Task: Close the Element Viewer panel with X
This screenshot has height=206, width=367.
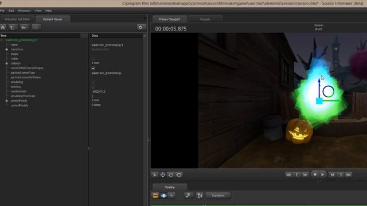Action: click(145, 18)
